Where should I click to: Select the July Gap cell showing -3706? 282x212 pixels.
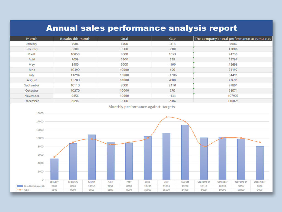[x=172, y=75]
